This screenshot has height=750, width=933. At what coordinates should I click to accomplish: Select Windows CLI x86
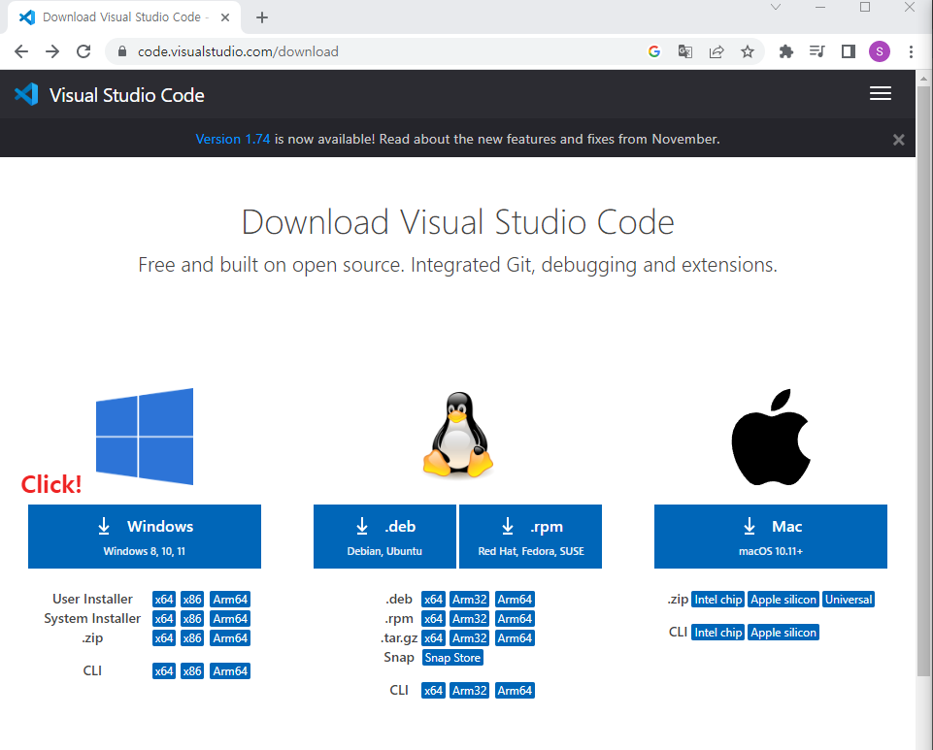(192, 670)
